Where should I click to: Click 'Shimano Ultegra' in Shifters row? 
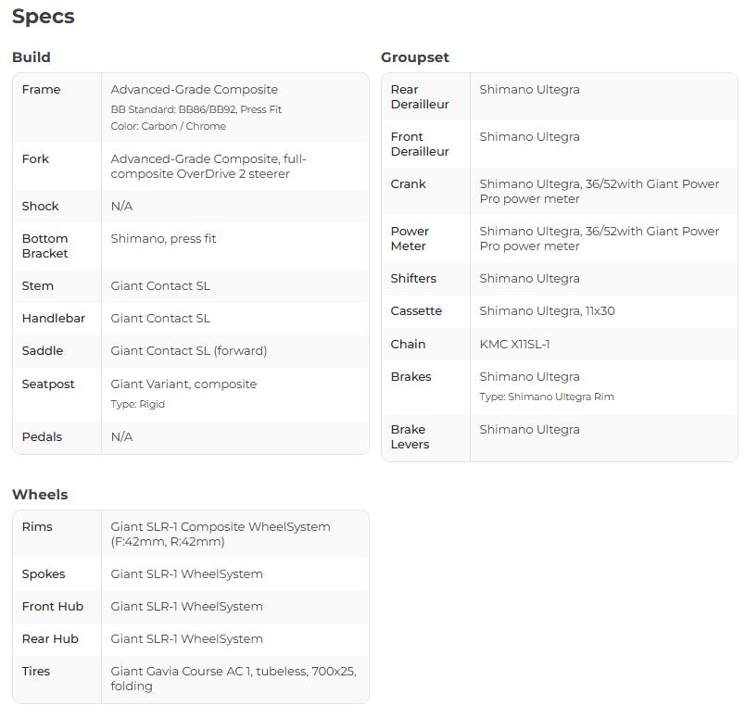(530, 279)
